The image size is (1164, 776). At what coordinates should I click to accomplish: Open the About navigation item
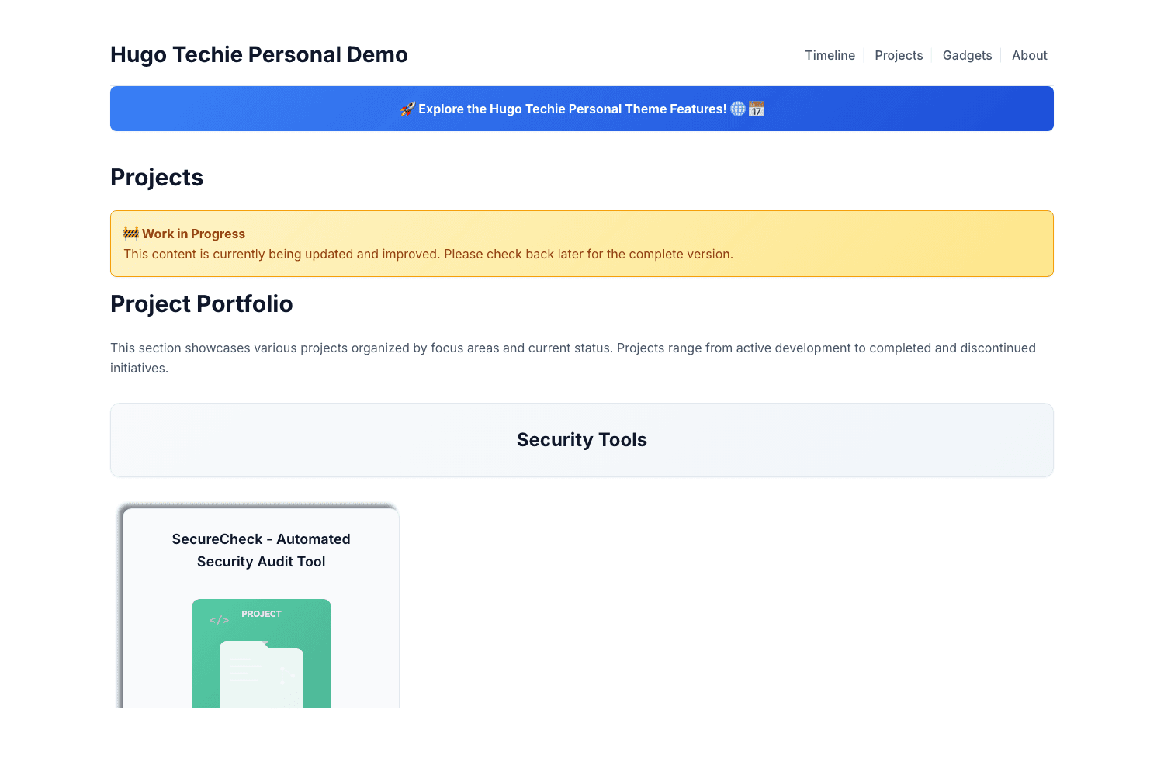click(x=1029, y=55)
